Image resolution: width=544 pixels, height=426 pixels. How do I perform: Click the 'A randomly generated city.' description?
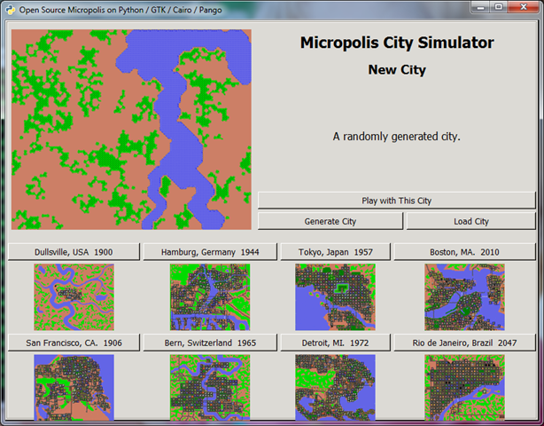click(397, 137)
